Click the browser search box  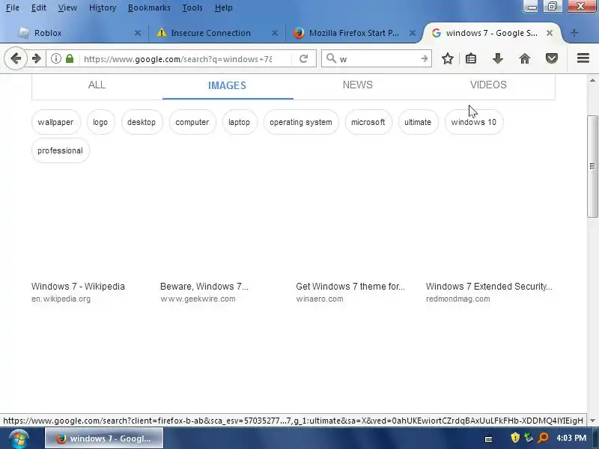pyautogui.click(x=378, y=59)
